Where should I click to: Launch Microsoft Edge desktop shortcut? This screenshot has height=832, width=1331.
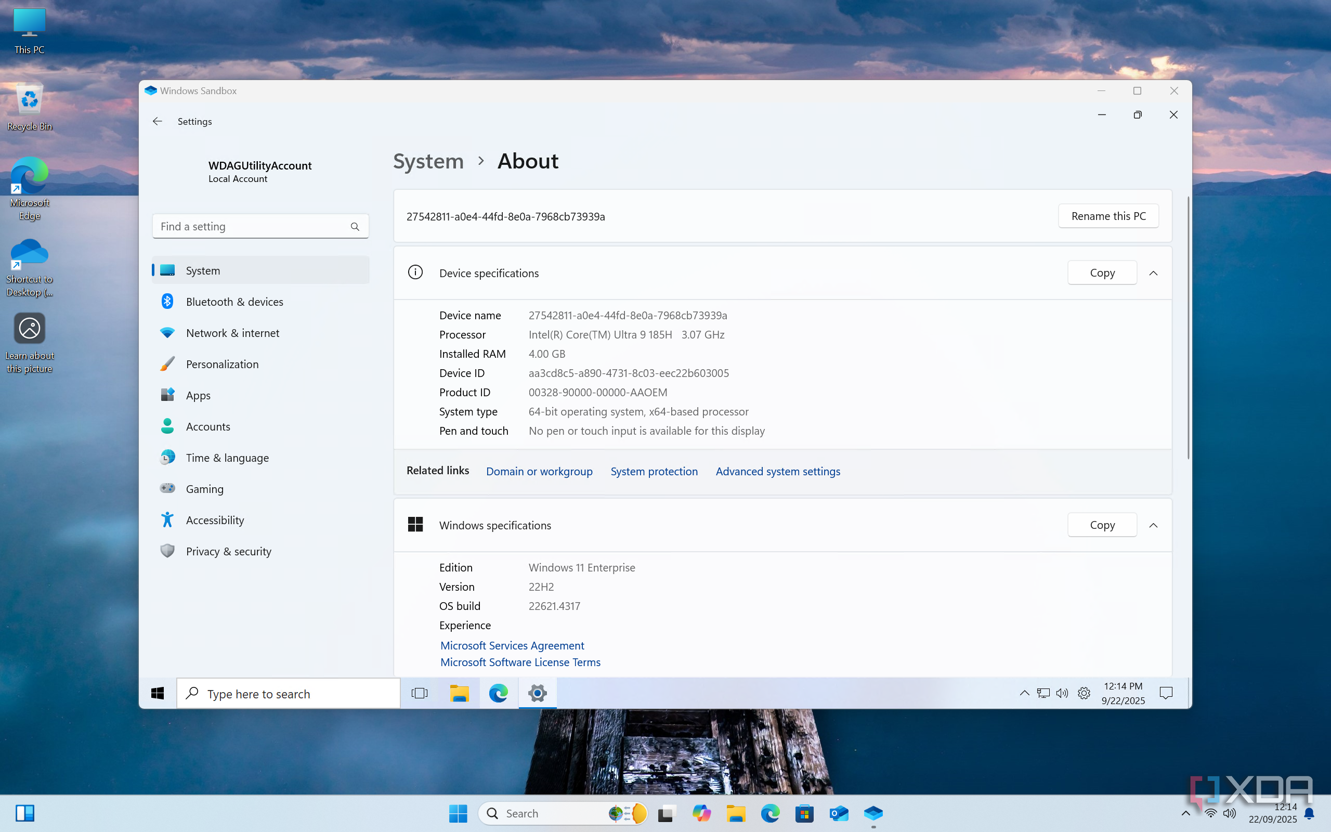(29, 189)
